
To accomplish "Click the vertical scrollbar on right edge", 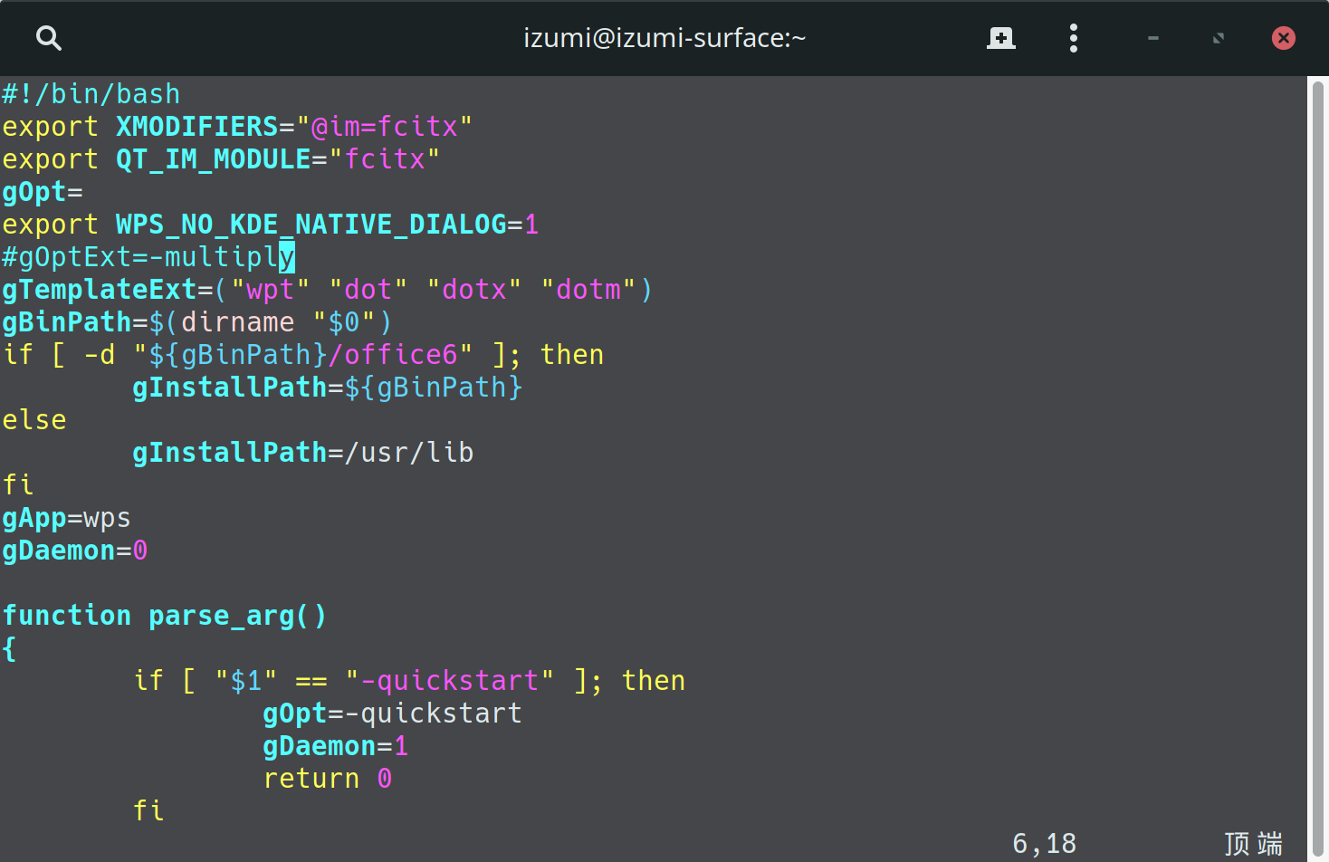I will (x=1317, y=453).
